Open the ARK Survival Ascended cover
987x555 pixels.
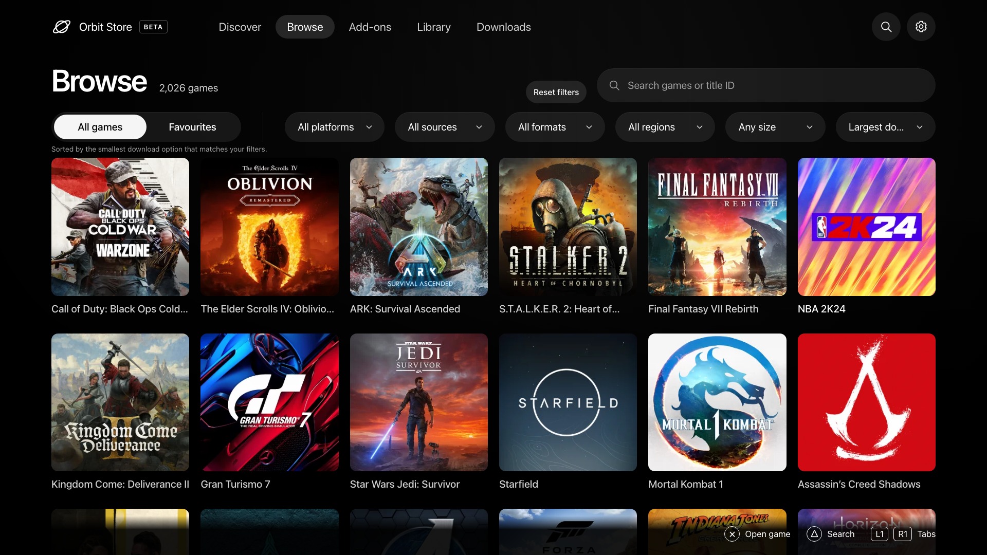(419, 227)
